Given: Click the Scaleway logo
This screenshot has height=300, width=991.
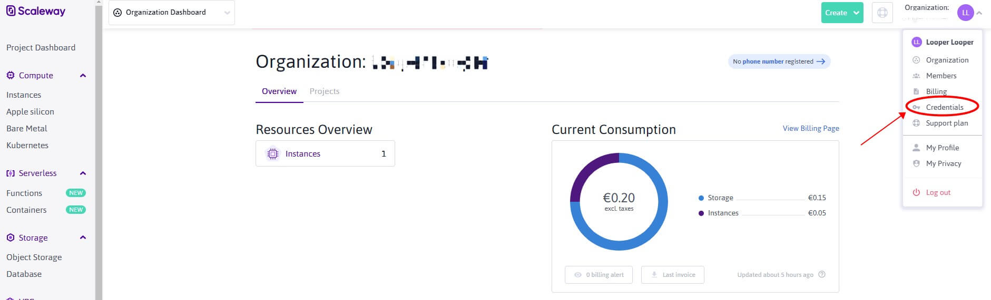Looking at the screenshot, I should click(36, 11).
